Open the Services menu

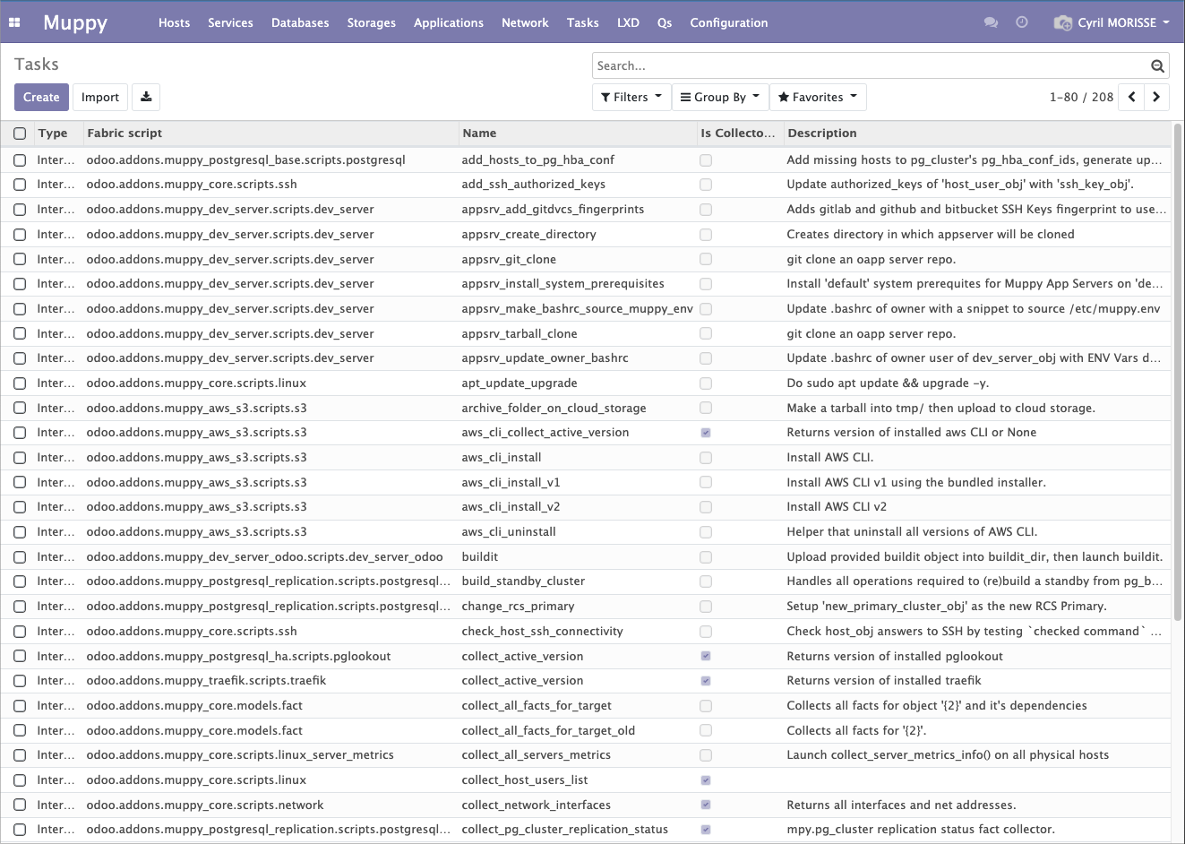(x=230, y=22)
